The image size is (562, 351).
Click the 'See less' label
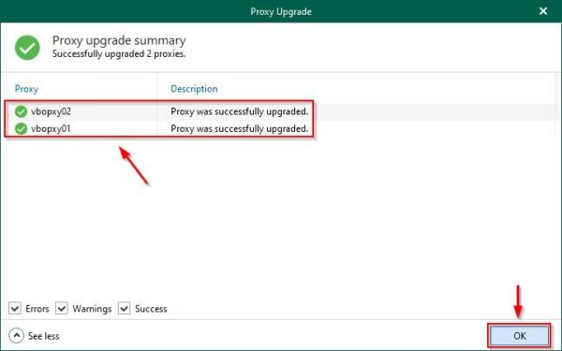point(44,336)
